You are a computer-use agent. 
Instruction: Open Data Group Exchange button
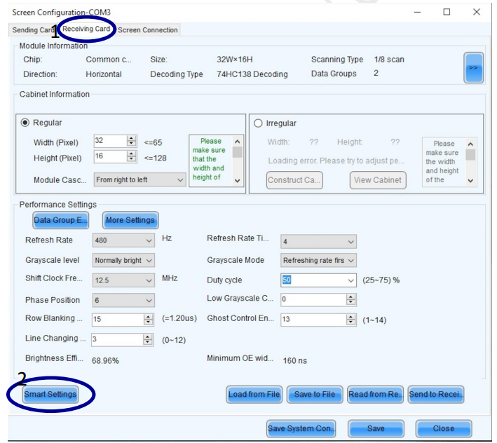tap(60, 220)
